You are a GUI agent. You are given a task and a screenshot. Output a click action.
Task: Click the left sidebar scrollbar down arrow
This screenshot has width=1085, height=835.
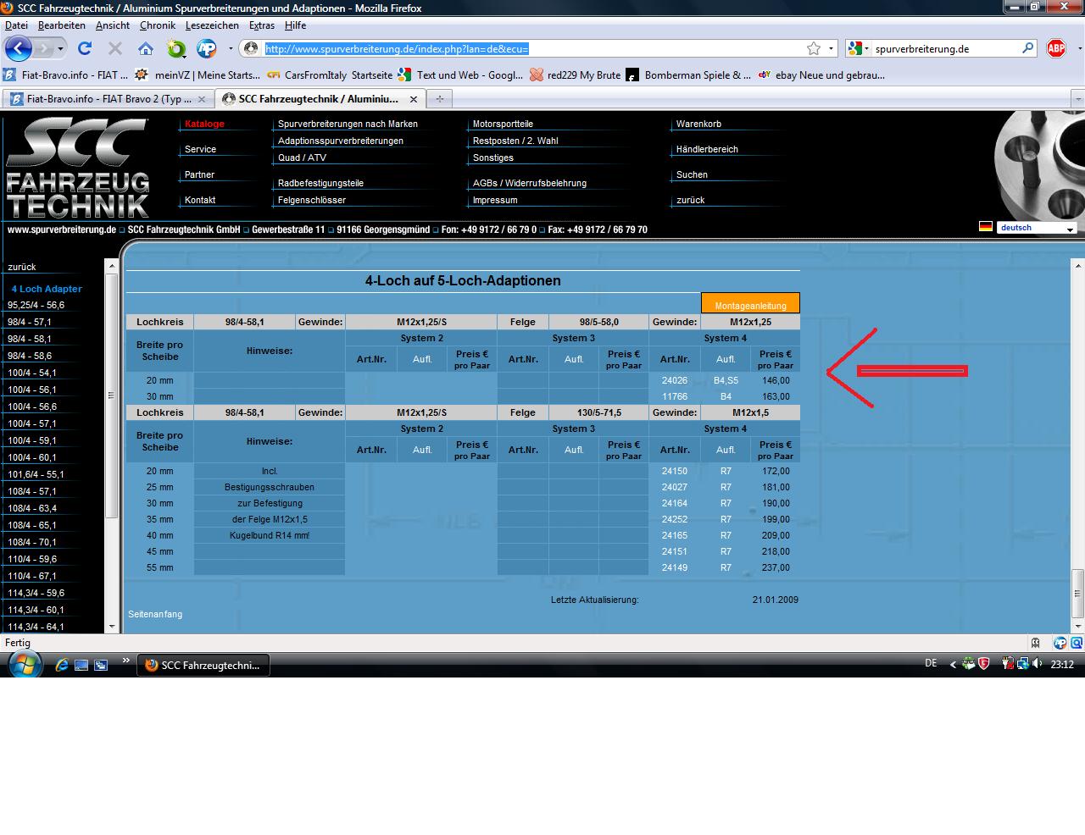click(112, 627)
